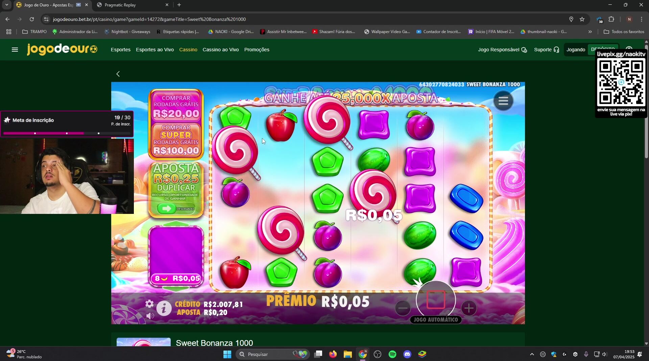
Task: Open the notifications bell icon
Action: click(640, 354)
